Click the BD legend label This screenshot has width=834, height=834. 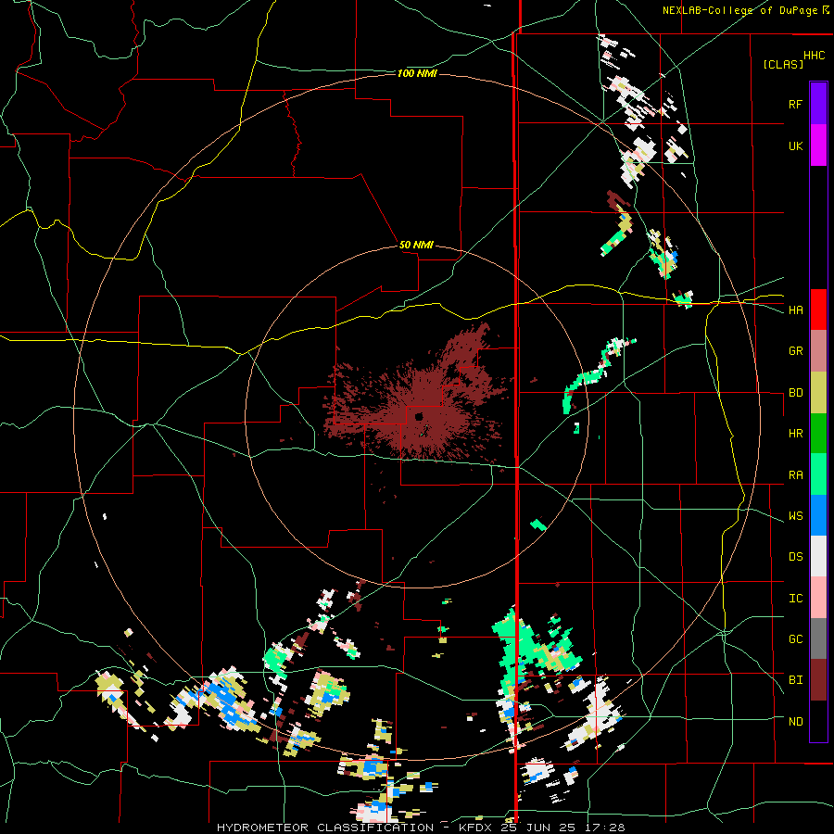[795, 393]
